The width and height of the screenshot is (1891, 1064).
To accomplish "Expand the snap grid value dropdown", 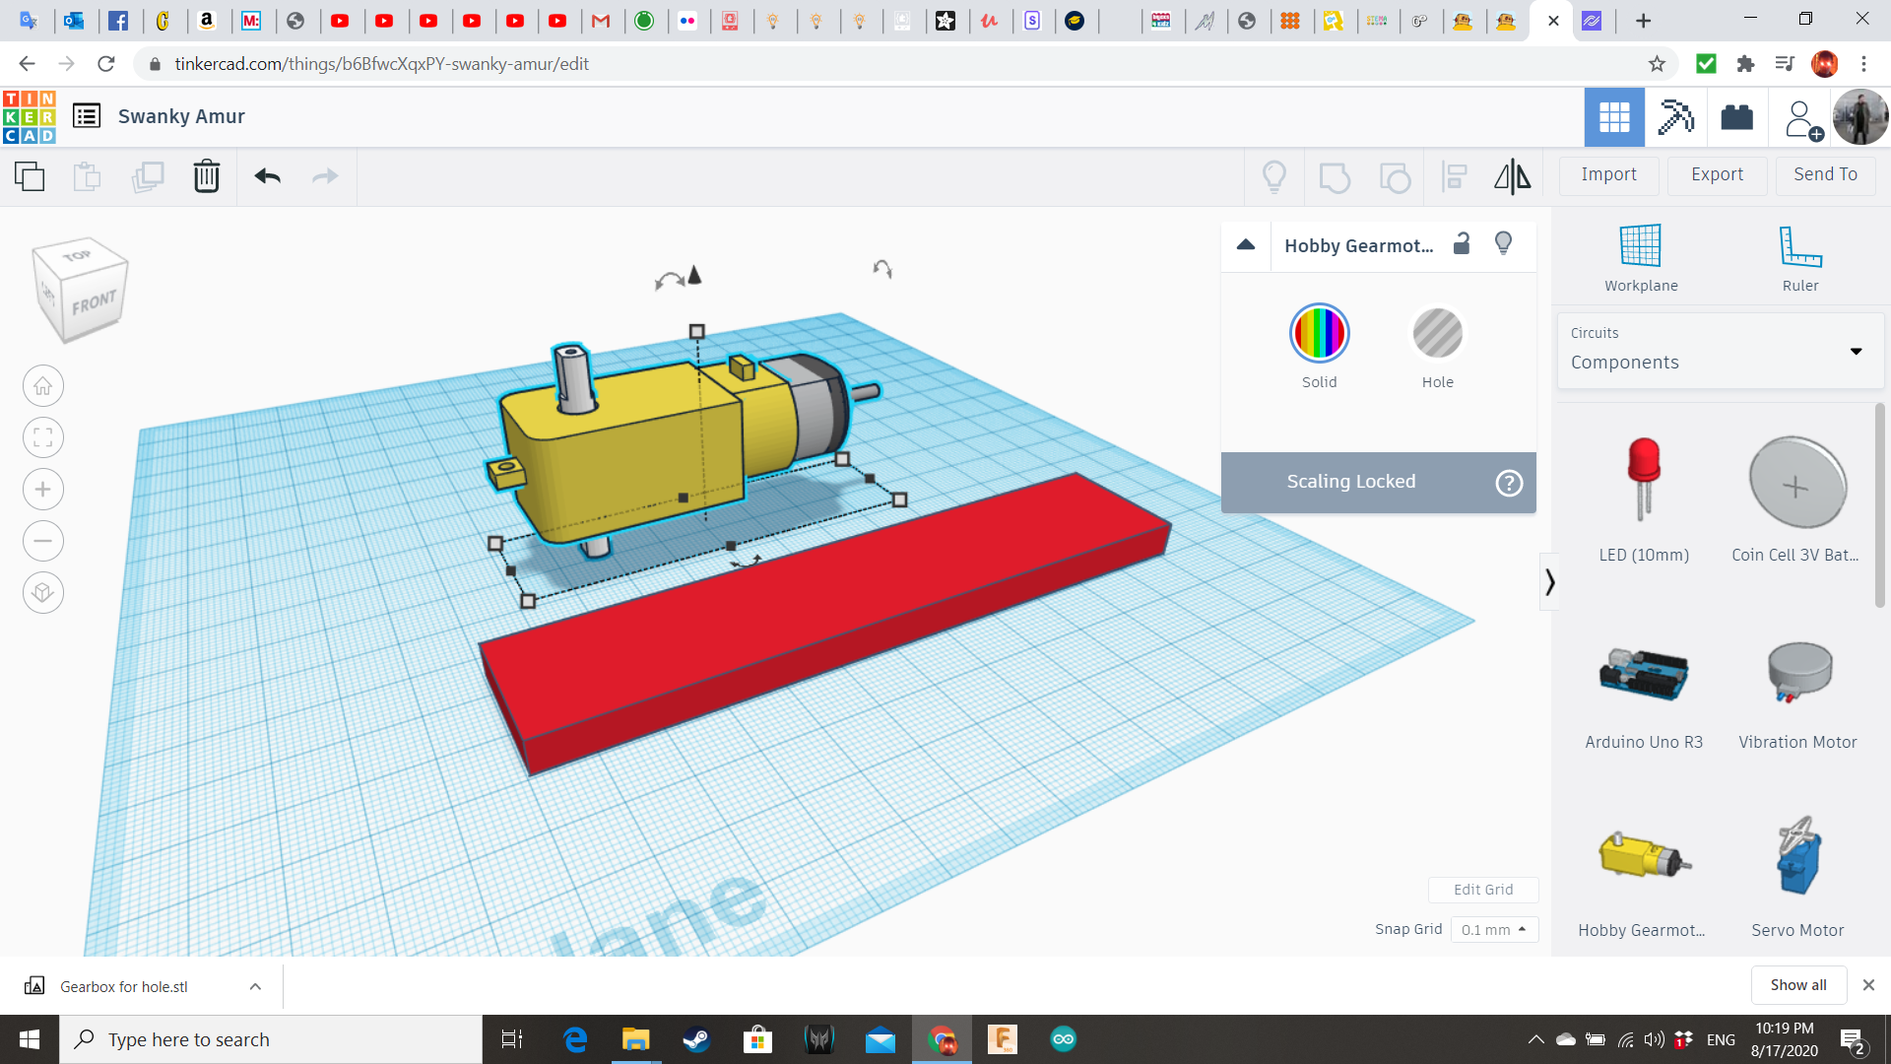I will pos(1492,929).
